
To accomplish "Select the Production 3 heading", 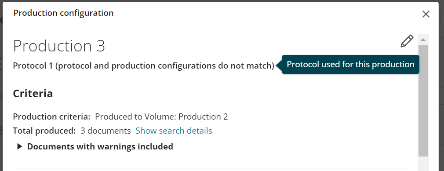I will coord(59,46).
